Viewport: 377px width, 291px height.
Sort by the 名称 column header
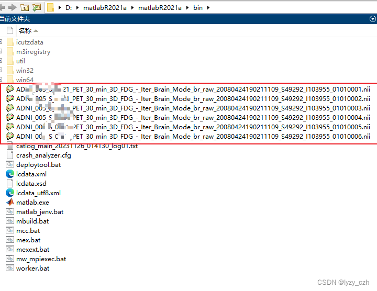(25, 30)
